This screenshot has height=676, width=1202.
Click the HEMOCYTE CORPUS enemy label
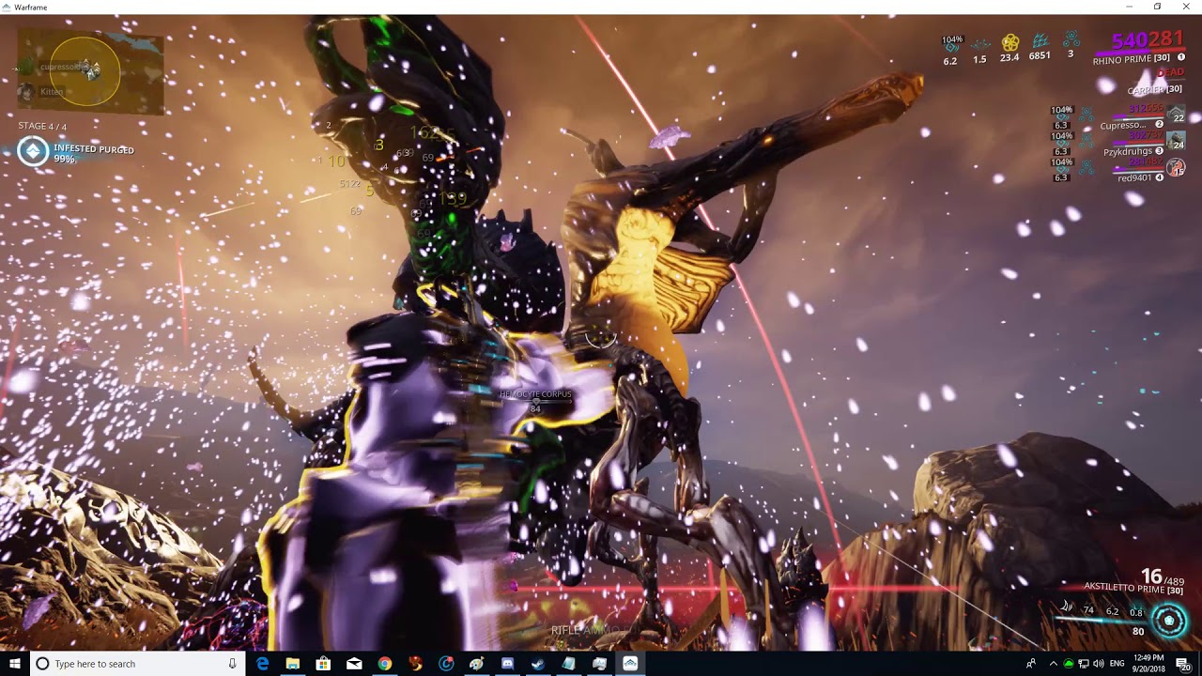535,394
